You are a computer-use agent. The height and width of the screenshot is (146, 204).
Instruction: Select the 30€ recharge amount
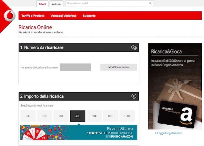point(78,116)
